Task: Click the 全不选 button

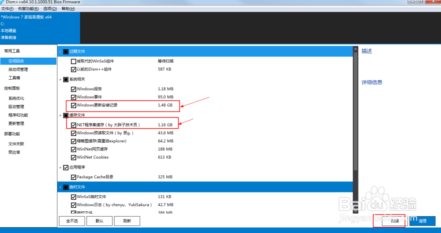Action: (x=72, y=221)
